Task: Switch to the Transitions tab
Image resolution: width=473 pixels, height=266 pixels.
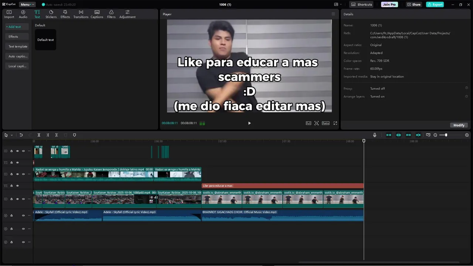Action: tap(81, 14)
